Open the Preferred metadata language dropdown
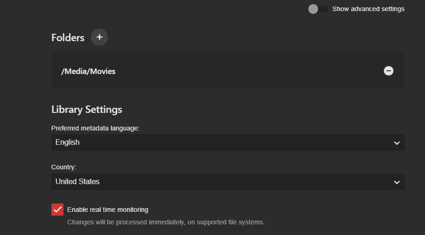 click(228, 142)
